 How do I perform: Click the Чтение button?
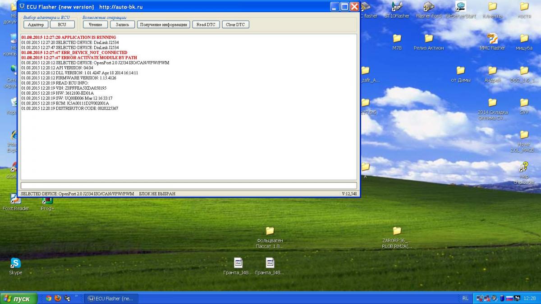point(95,25)
